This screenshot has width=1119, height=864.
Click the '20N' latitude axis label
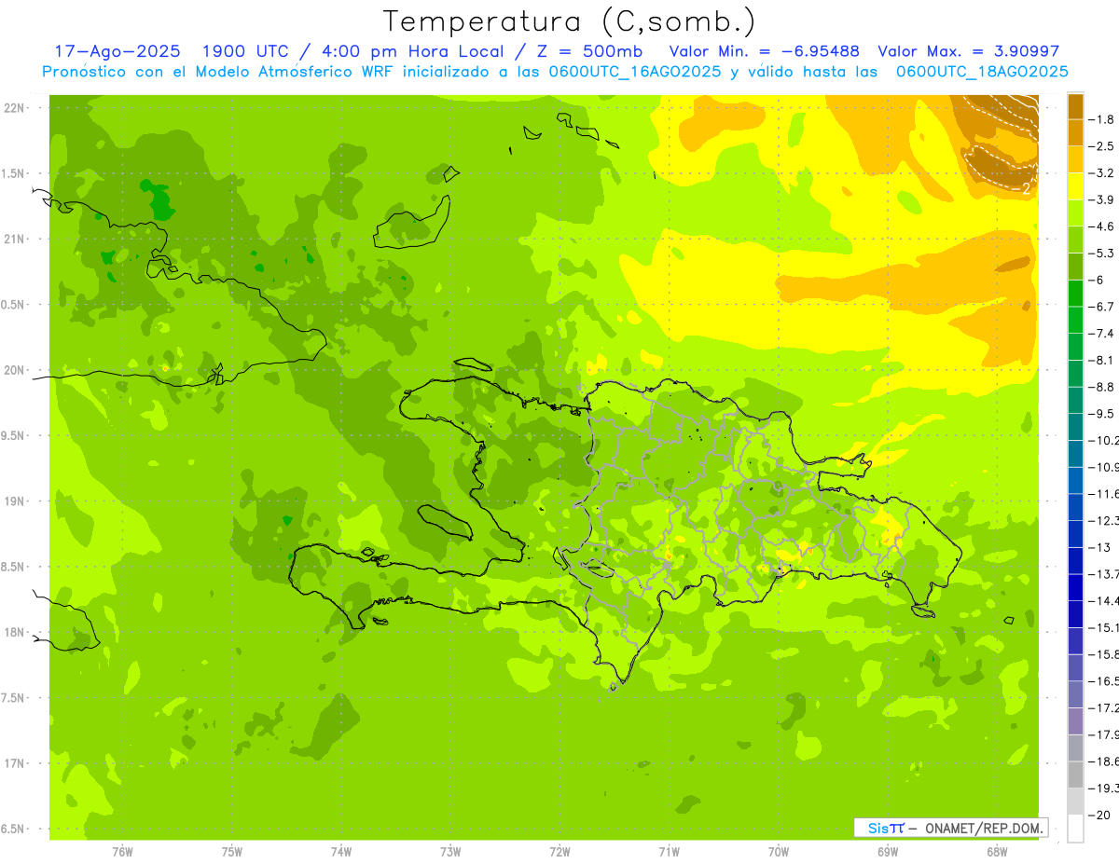(x=15, y=370)
